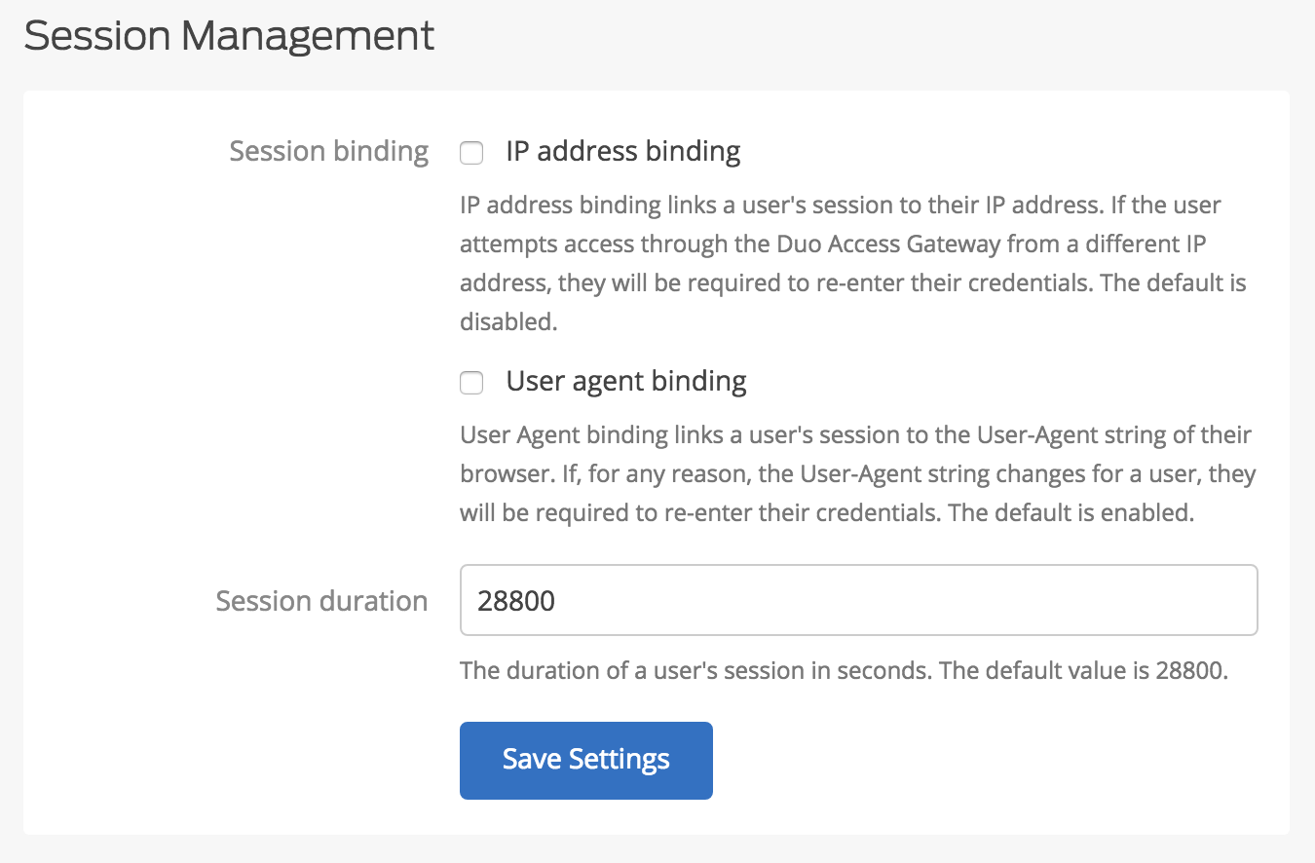Click the User agent binding label text
1315x863 pixels.
[x=625, y=382]
